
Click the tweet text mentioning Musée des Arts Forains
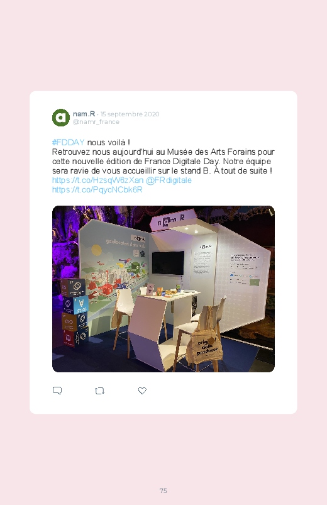pos(163,162)
